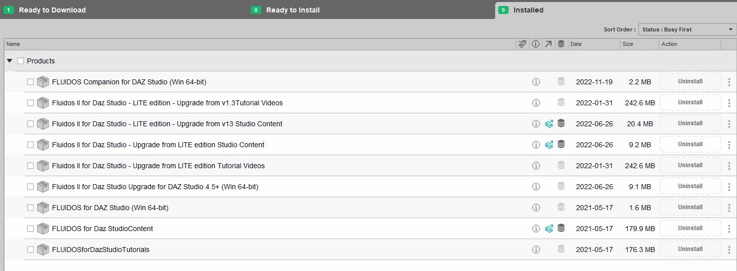Click the tag column header icon

point(522,44)
